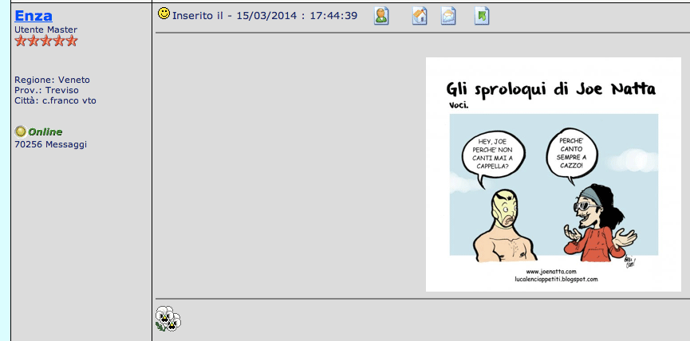Click the five-star user rank image
The width and height of the screenshot is (690, 341).
46,41
